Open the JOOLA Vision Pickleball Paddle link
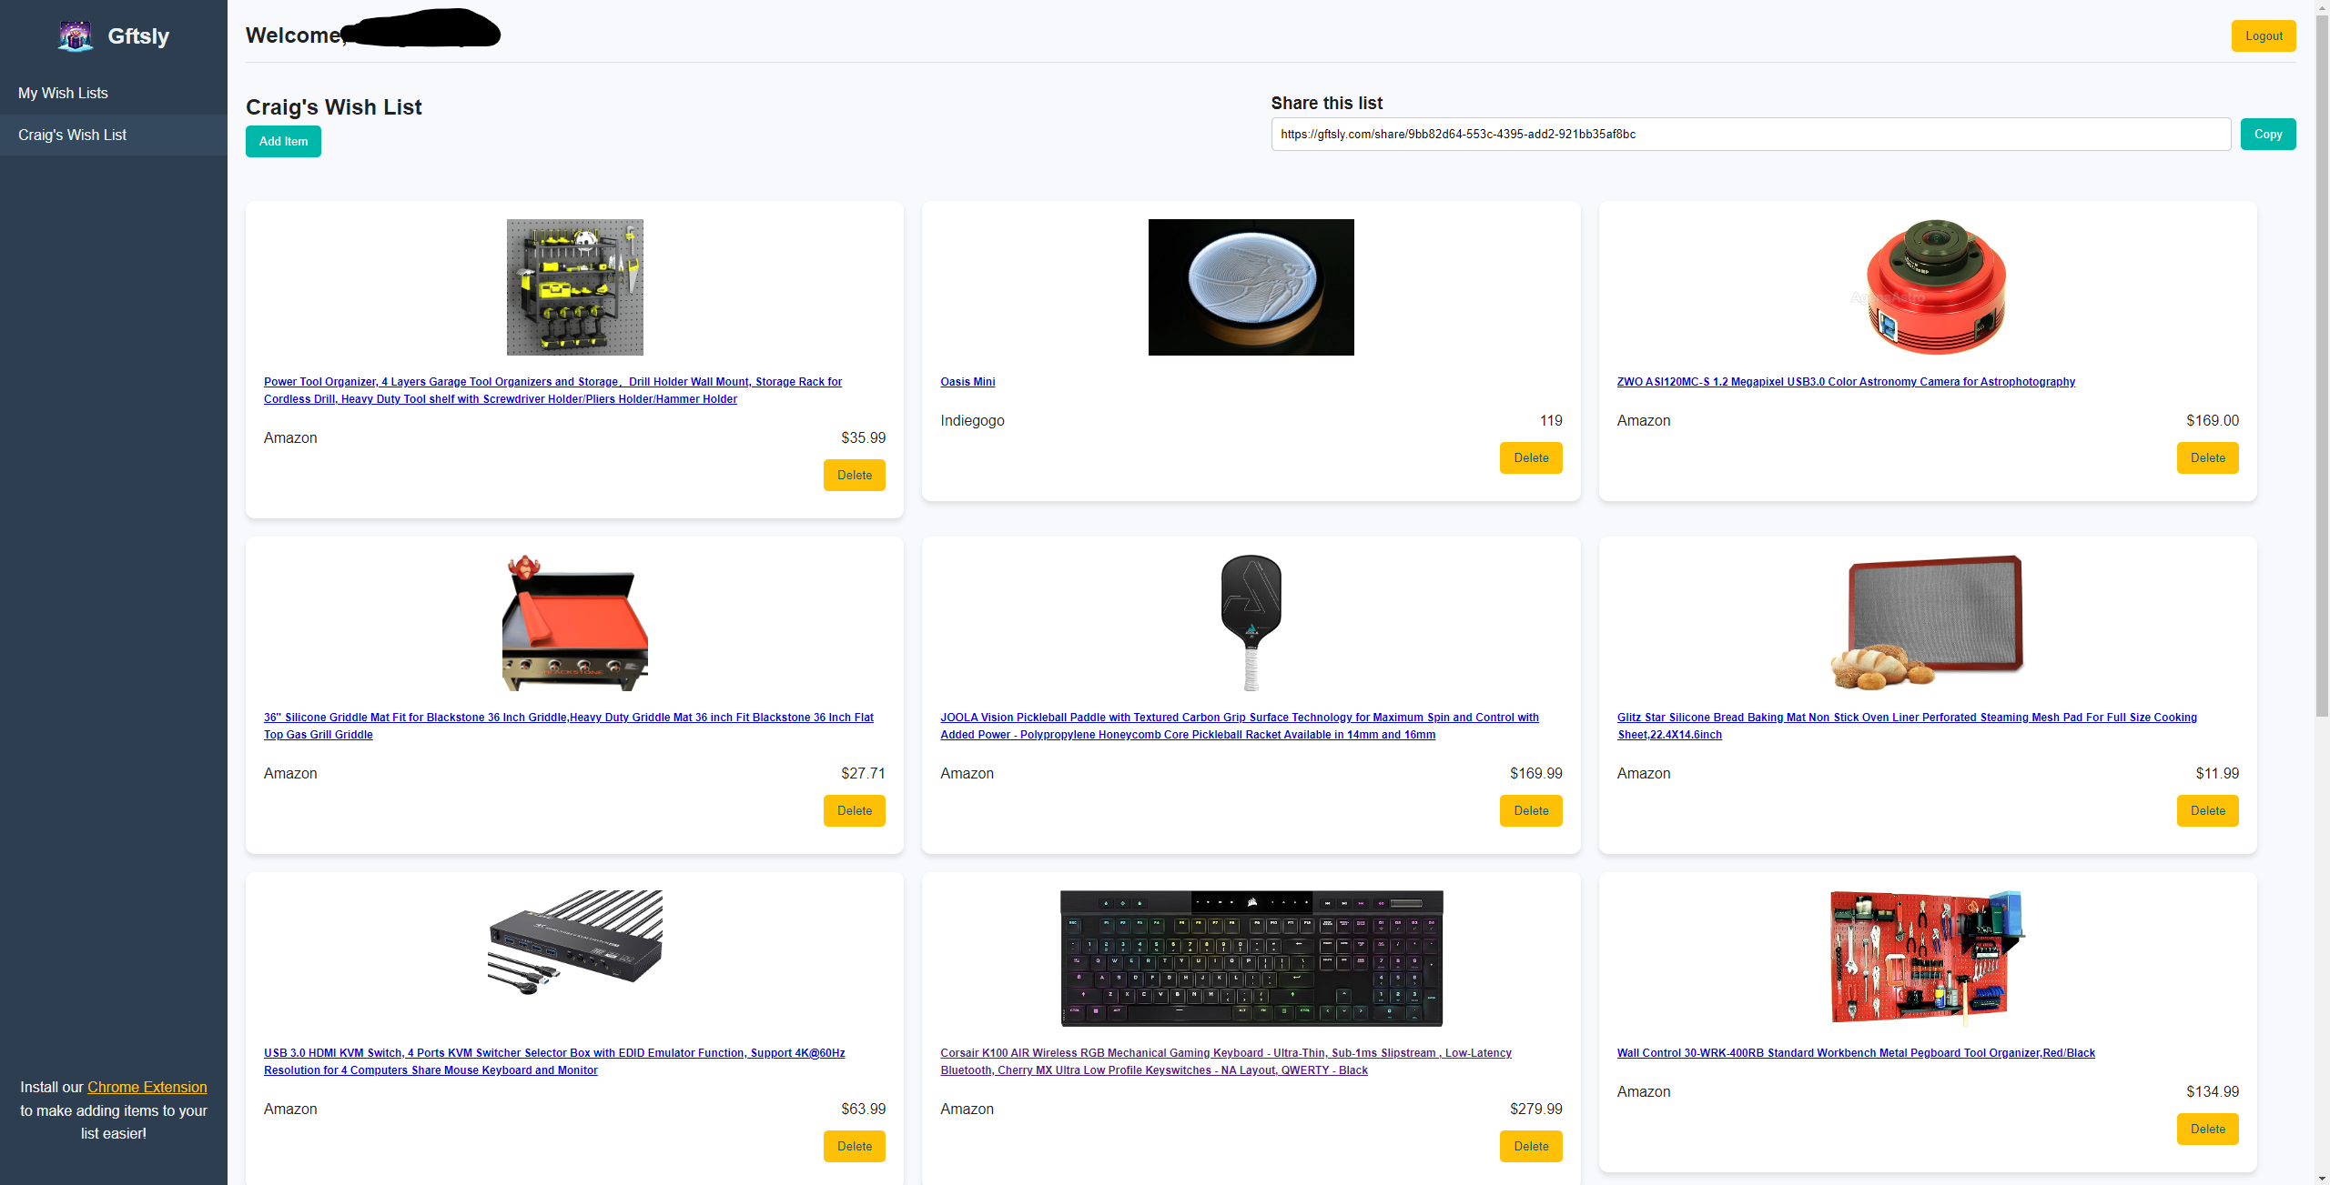 [x=1240, y=726]
